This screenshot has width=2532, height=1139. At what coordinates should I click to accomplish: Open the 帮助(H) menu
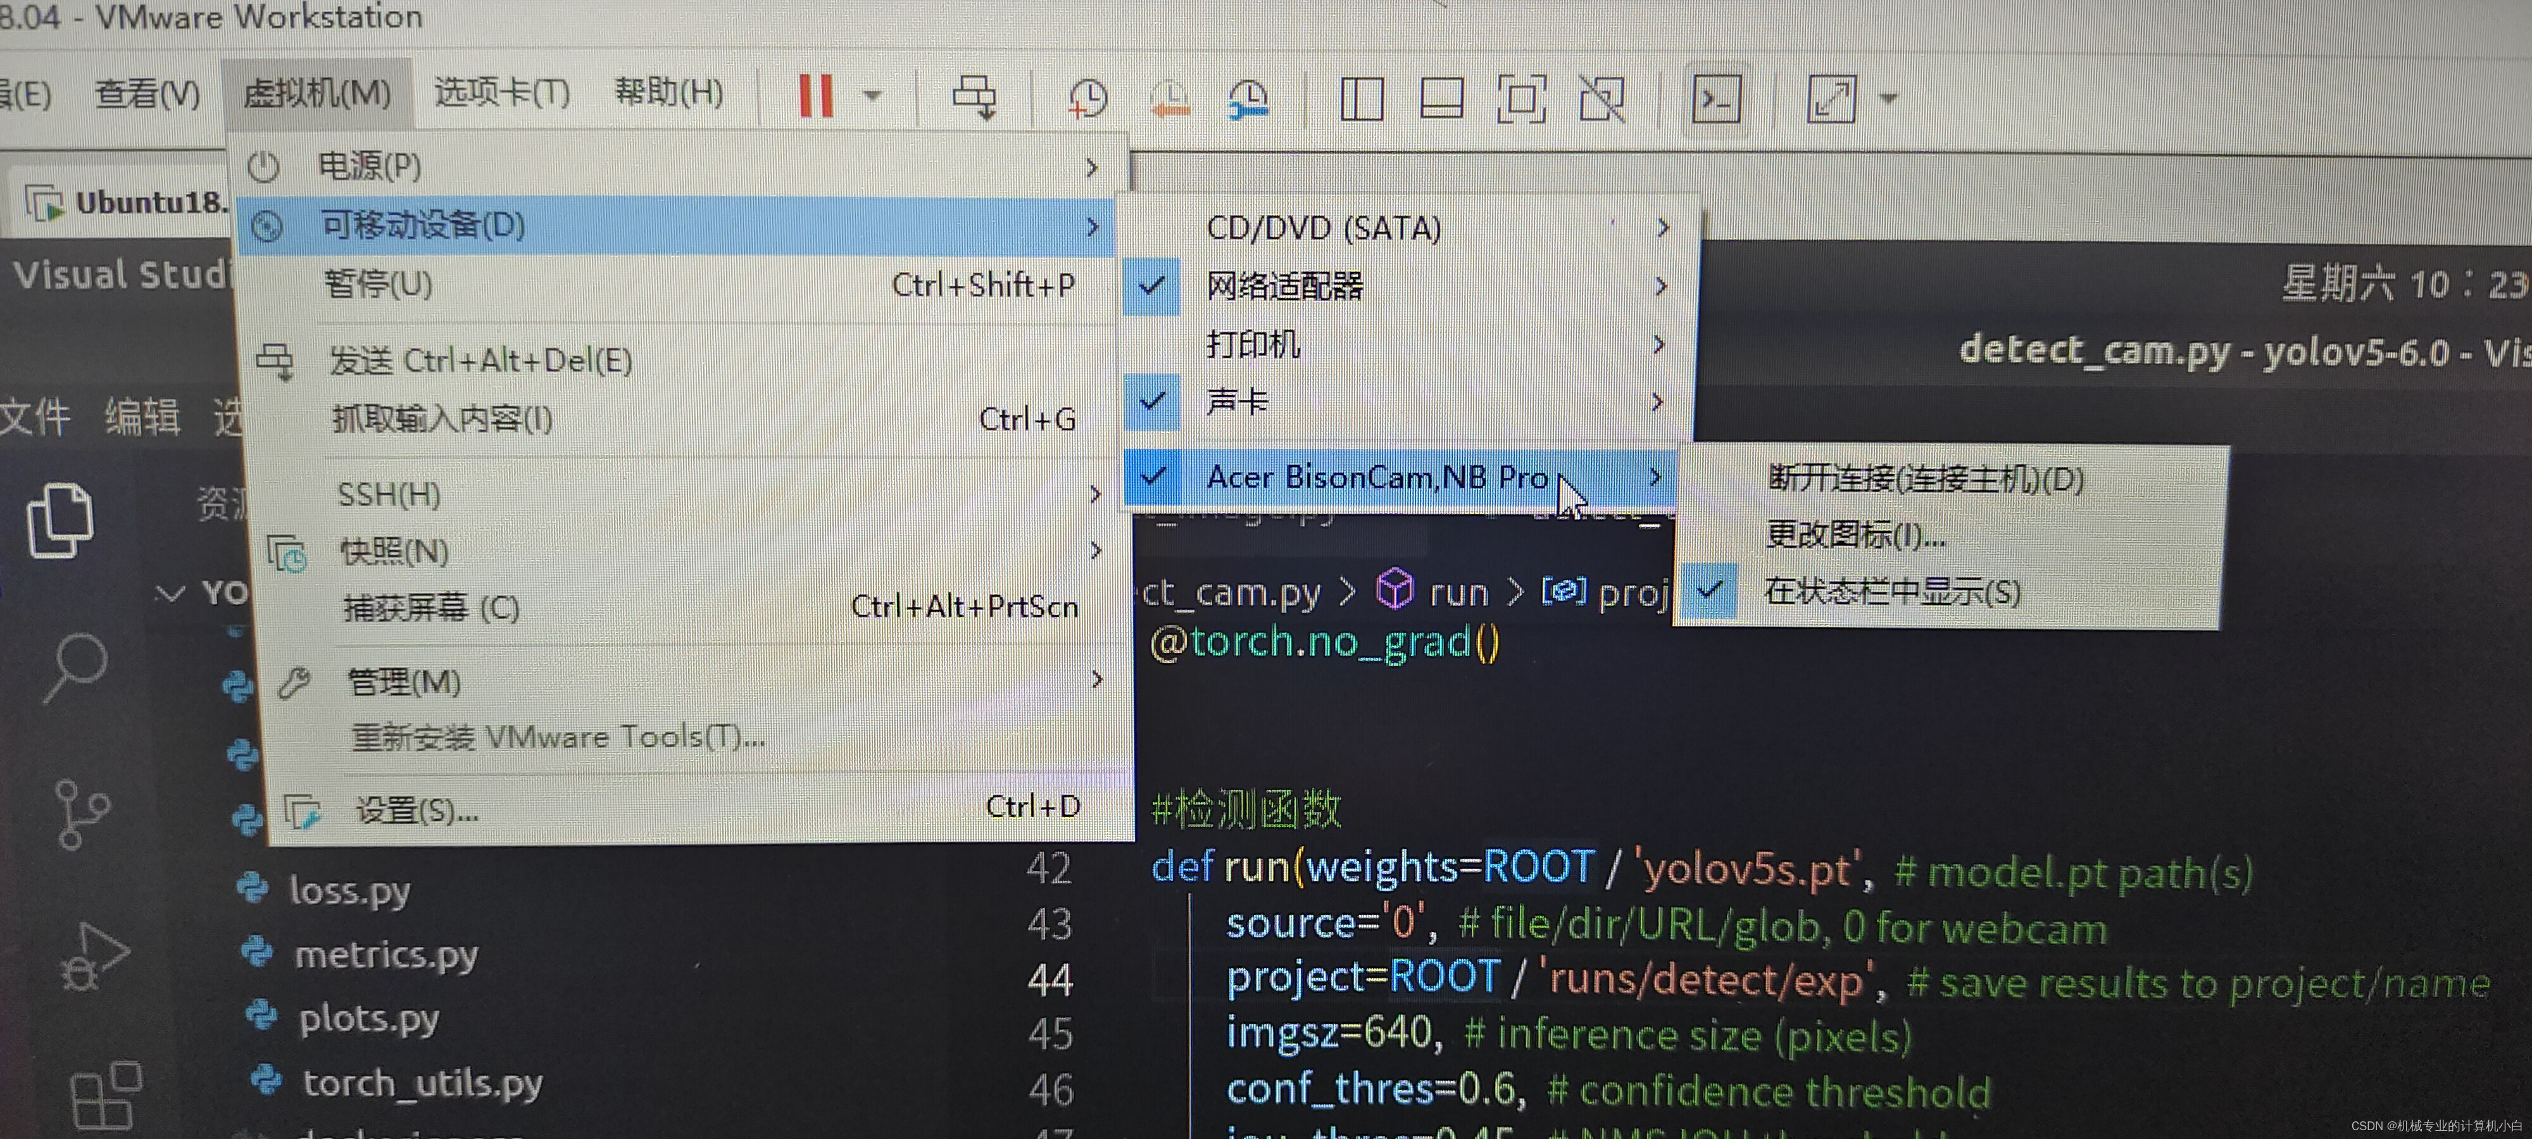pyautogui.click(x=669, y=92)
